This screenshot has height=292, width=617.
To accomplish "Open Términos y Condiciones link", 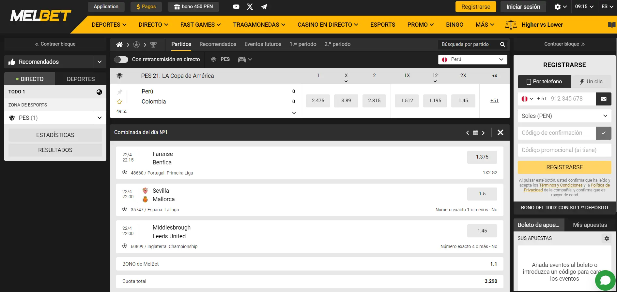I will coord(561,185).
